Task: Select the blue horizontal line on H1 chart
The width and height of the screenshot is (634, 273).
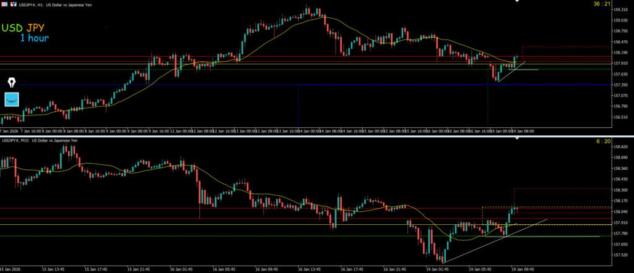Action: 248,85
